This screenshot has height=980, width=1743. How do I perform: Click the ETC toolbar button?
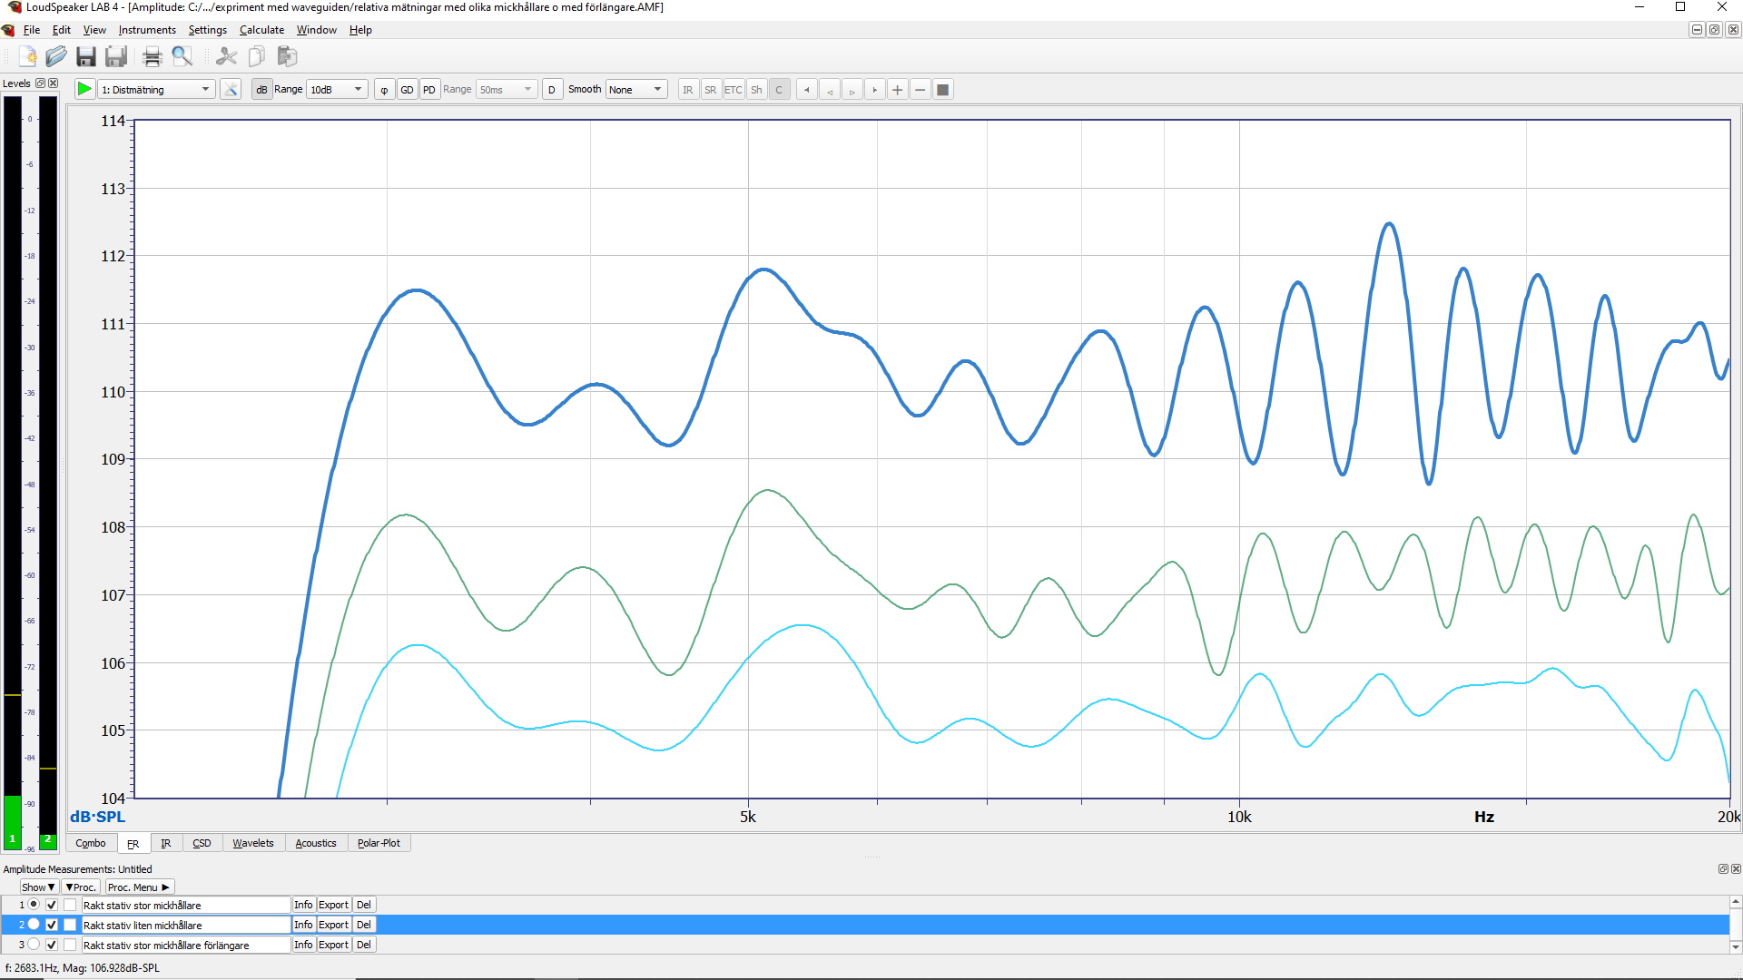tap(734, 89)
